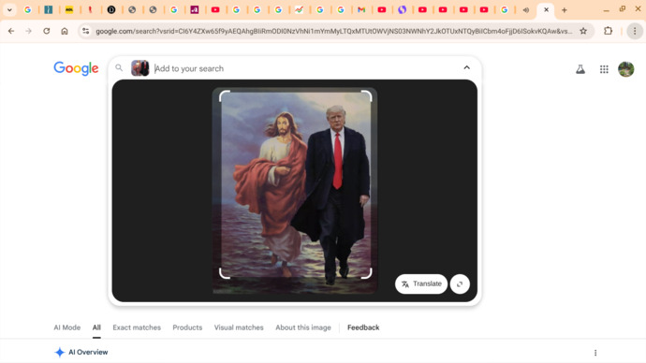The width and height of the screenshot is (646, 363).
Task: Click the bottom-right crop corner handle
Action: [366, 273]
